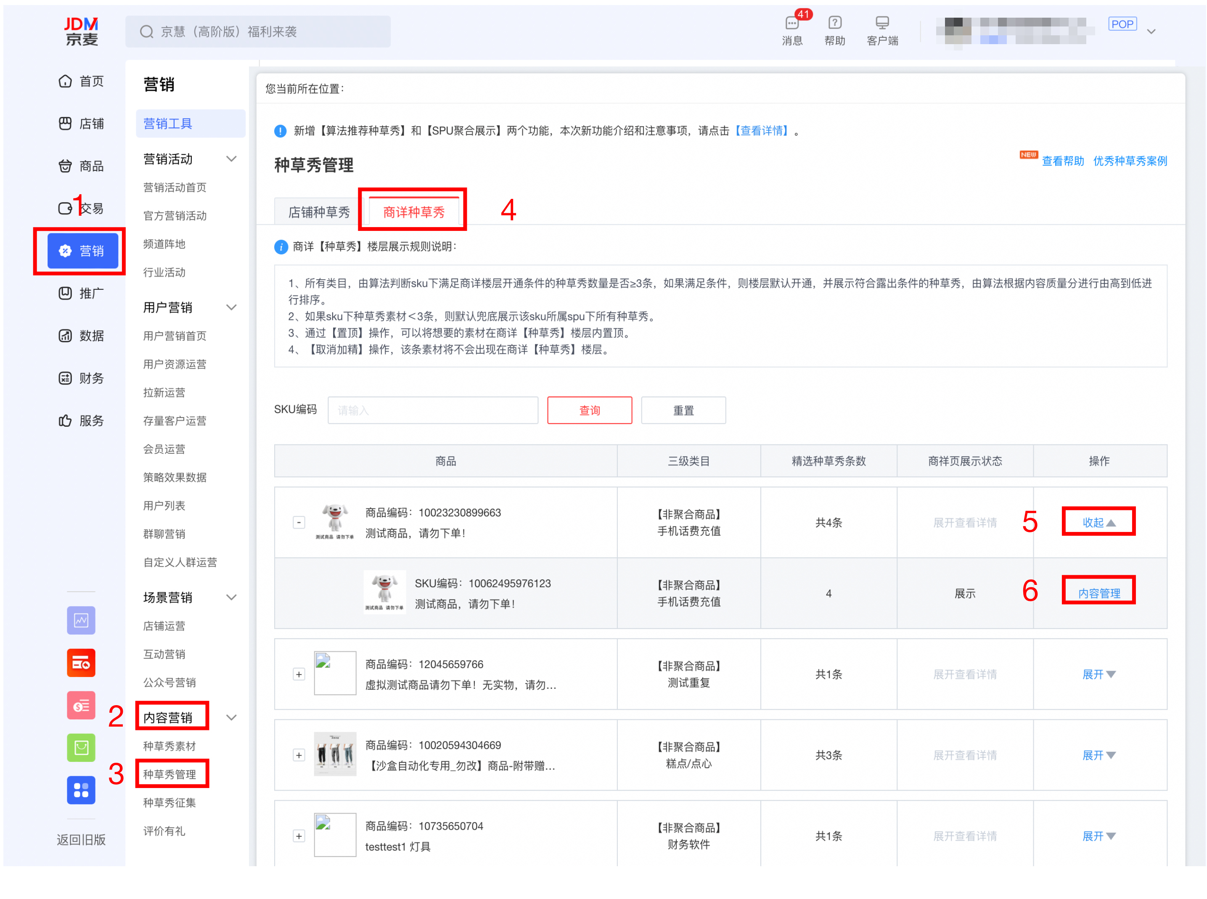This screenshot has width=1207, height=899.
Task: Click the pink billing quick-access icon
Action: (x=81, y=705)
